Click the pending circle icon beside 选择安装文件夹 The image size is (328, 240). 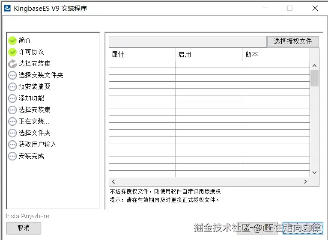(12, 75)
